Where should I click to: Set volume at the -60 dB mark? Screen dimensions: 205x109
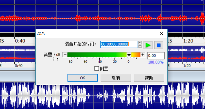pyautogui.click(x=85, y=55)
